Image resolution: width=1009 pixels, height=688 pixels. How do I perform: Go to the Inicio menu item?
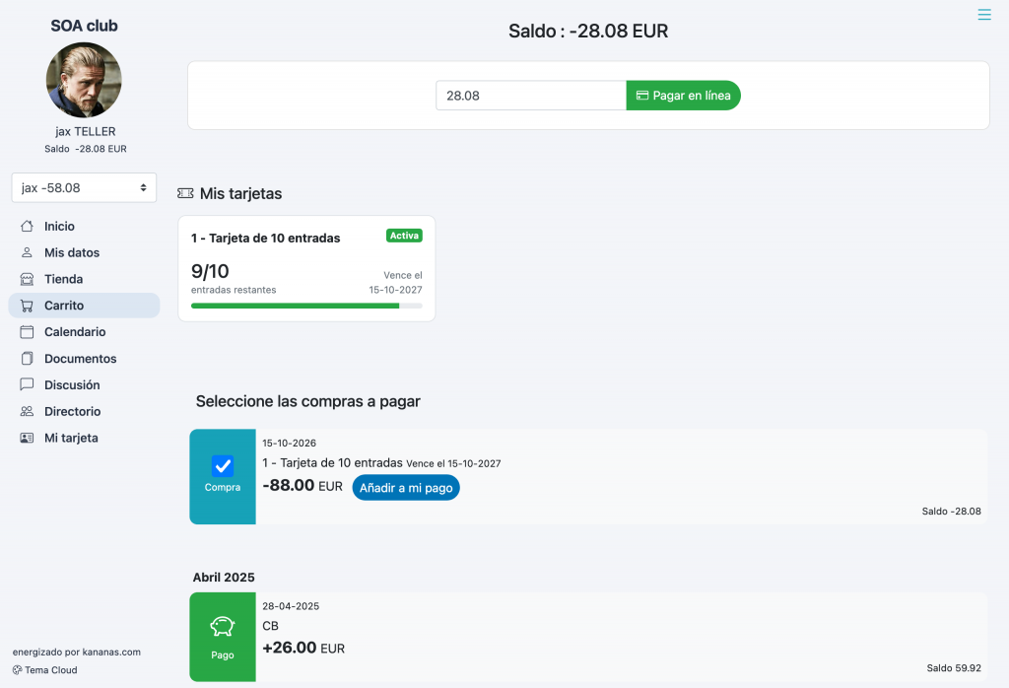pos(84,227)
